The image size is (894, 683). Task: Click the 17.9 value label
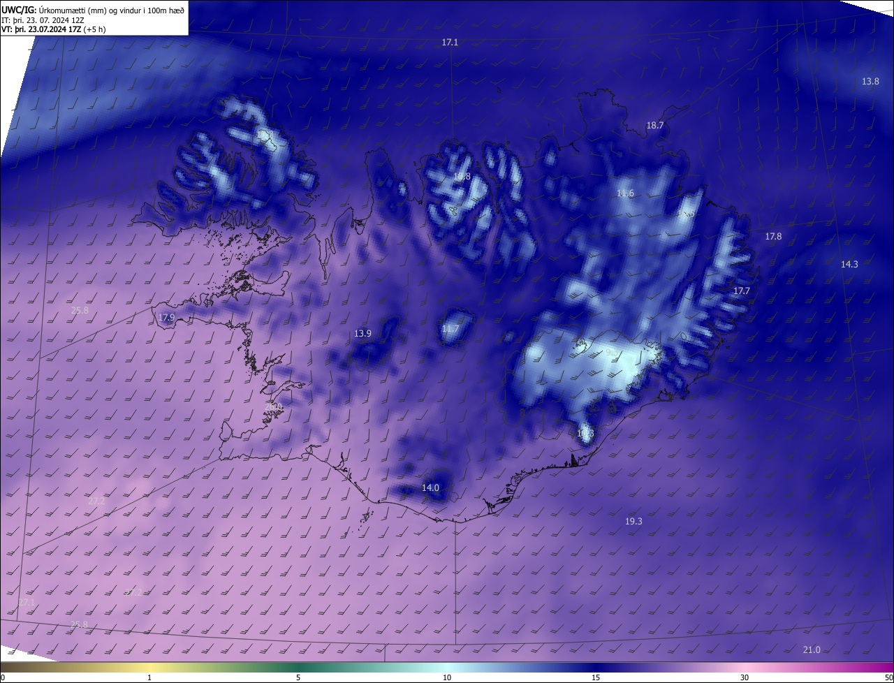click(x=166, y=318)
